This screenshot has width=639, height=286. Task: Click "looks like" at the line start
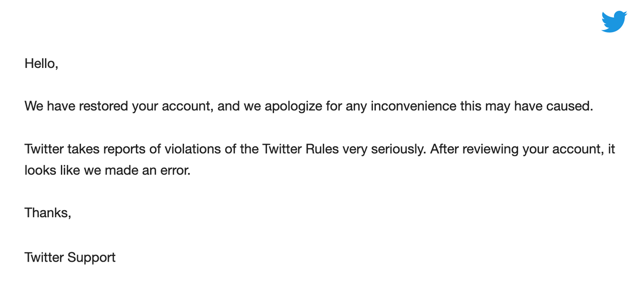click(x=48, y=170)
